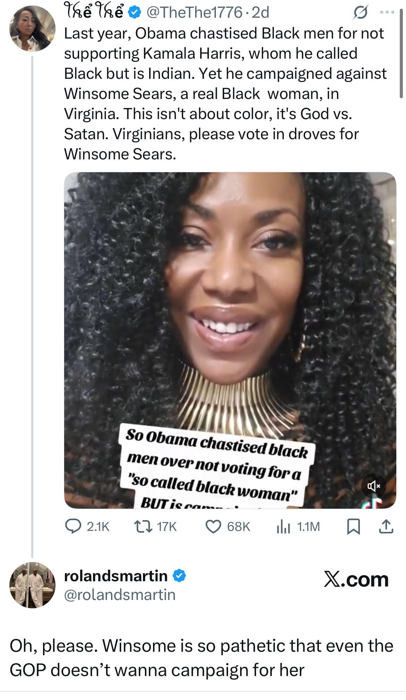Click the @rolandsmartin handle link
The image size is (406, 700).
(x=120, y=595)
